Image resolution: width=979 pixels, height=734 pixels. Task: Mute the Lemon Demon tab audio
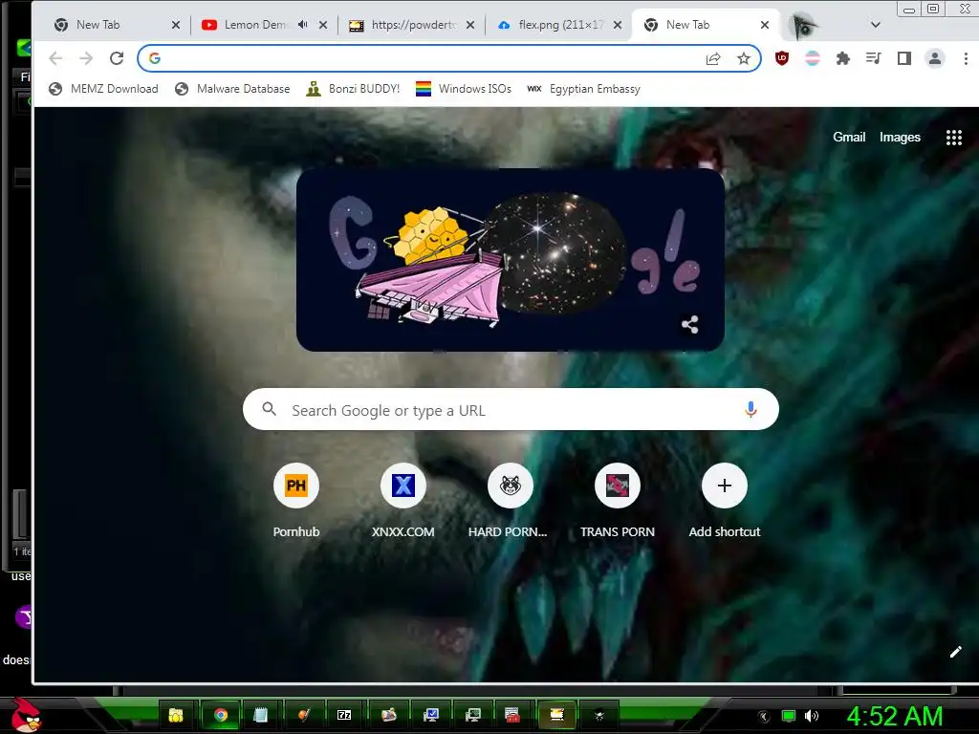(x=303, y=24)
